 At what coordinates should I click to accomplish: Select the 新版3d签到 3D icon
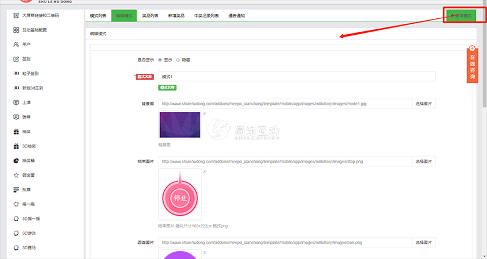[x=16, y=88]
